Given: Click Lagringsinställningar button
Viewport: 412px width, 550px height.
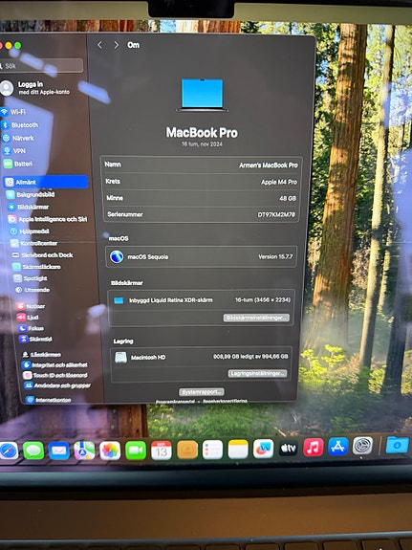Looking at the screenshot, I should (x=257, y=373).
